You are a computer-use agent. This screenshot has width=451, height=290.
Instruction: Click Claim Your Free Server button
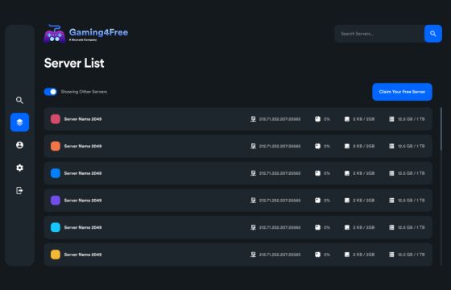[402, 92]
